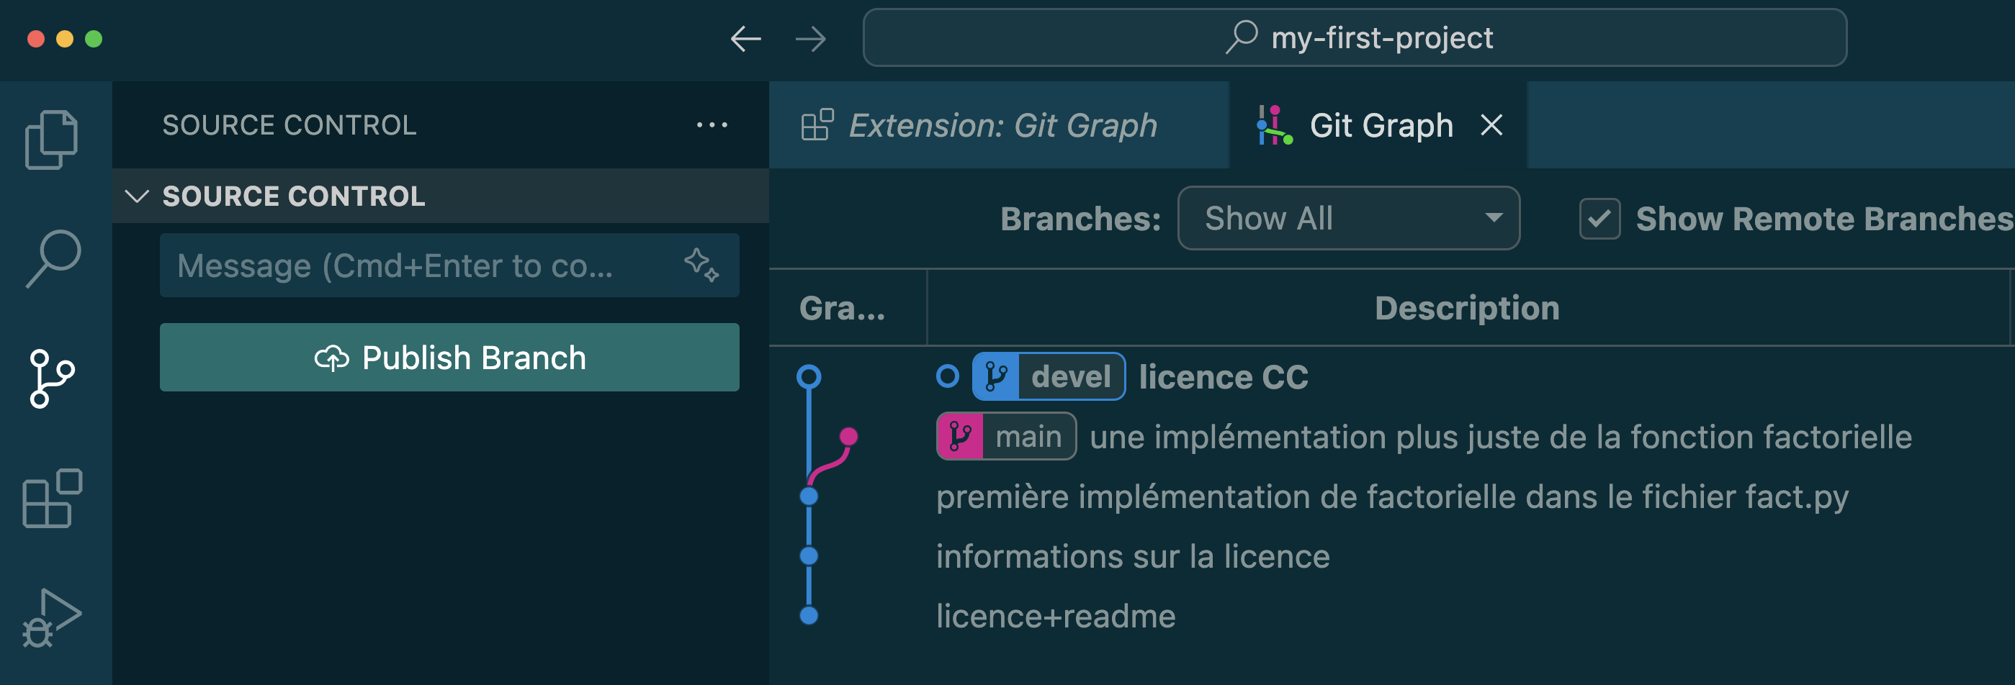This screenshot has height=685, width=2015.
Task: Click the devel branch label
Action: (1049, 377)
